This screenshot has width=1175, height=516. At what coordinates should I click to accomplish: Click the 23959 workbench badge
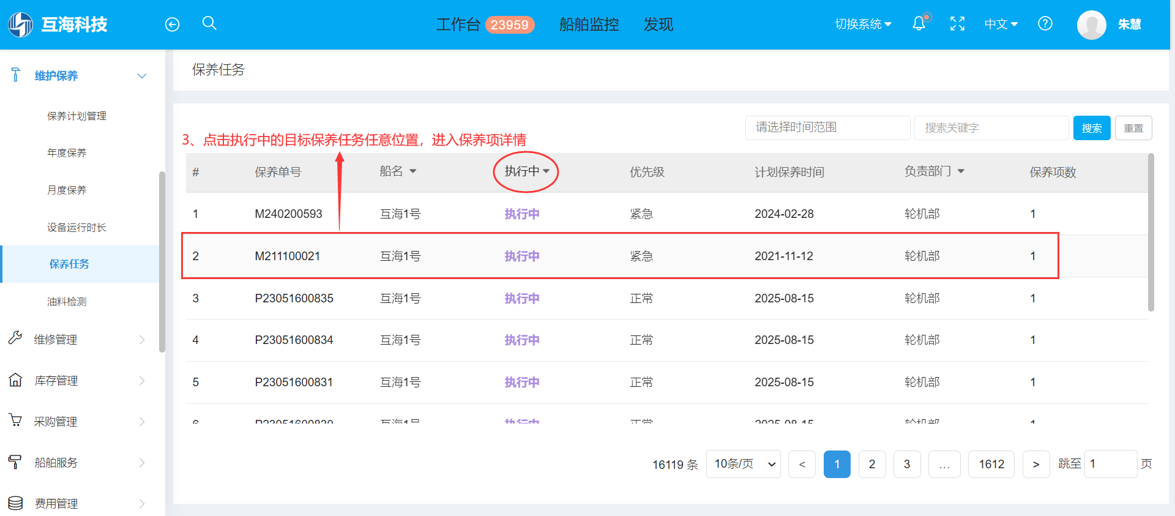pos(510,24)
